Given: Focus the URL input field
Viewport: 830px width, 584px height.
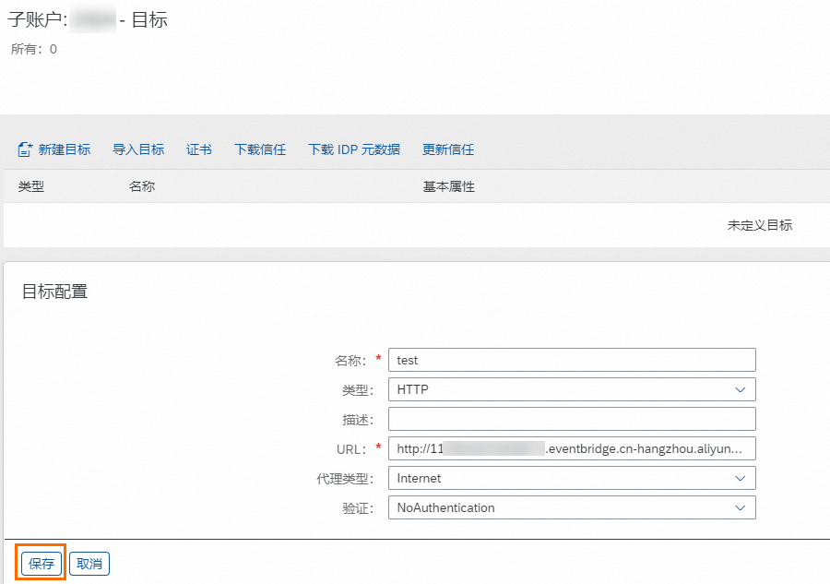Looking at the screenshot, I should tap(572, 448).
